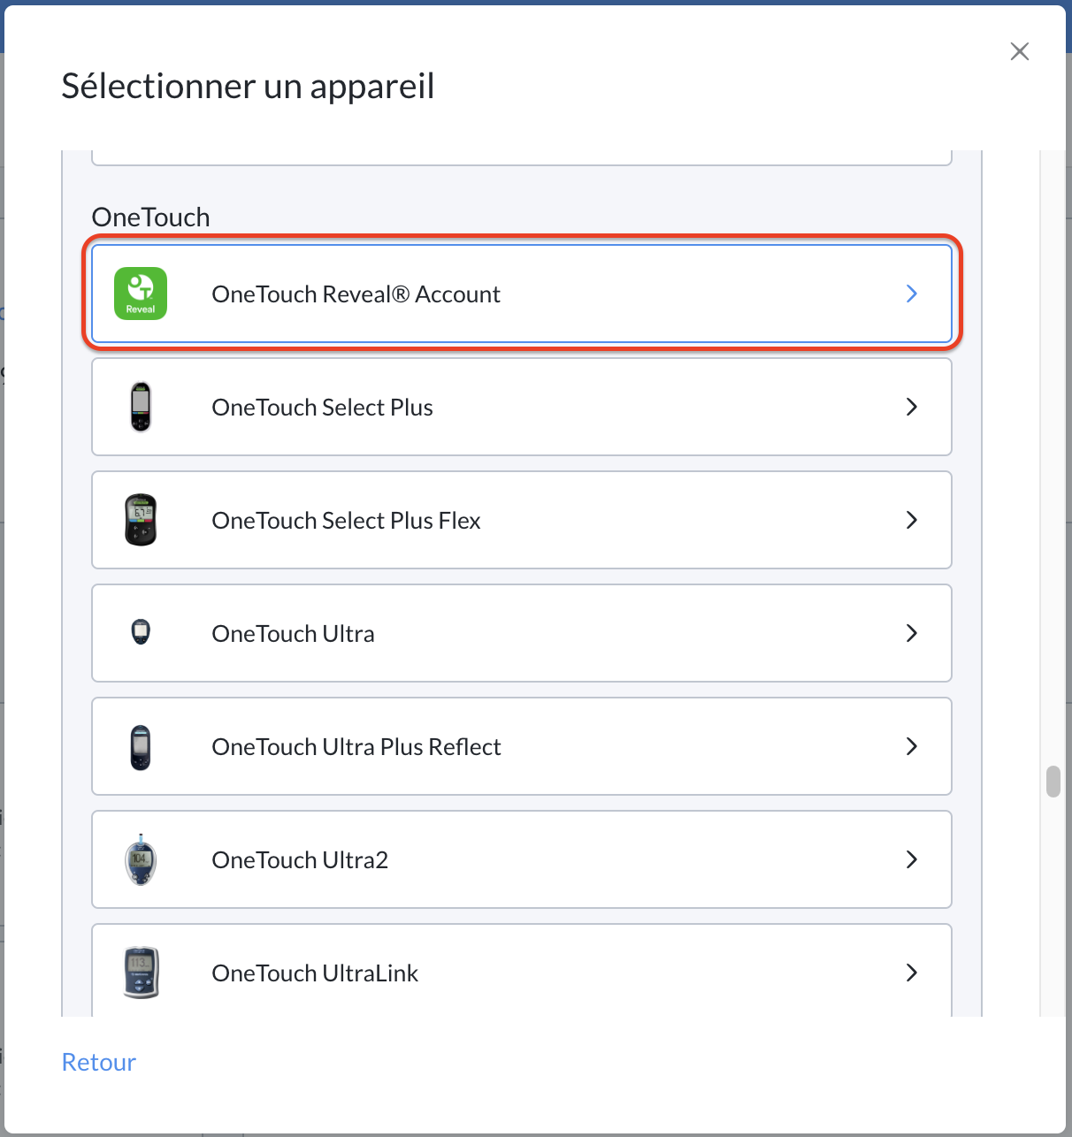This screenshot has height=1137, width=1072.
Task: Click the OneTouch Ultra meter image
Action: pyautogui.click(x=141, y=632)
